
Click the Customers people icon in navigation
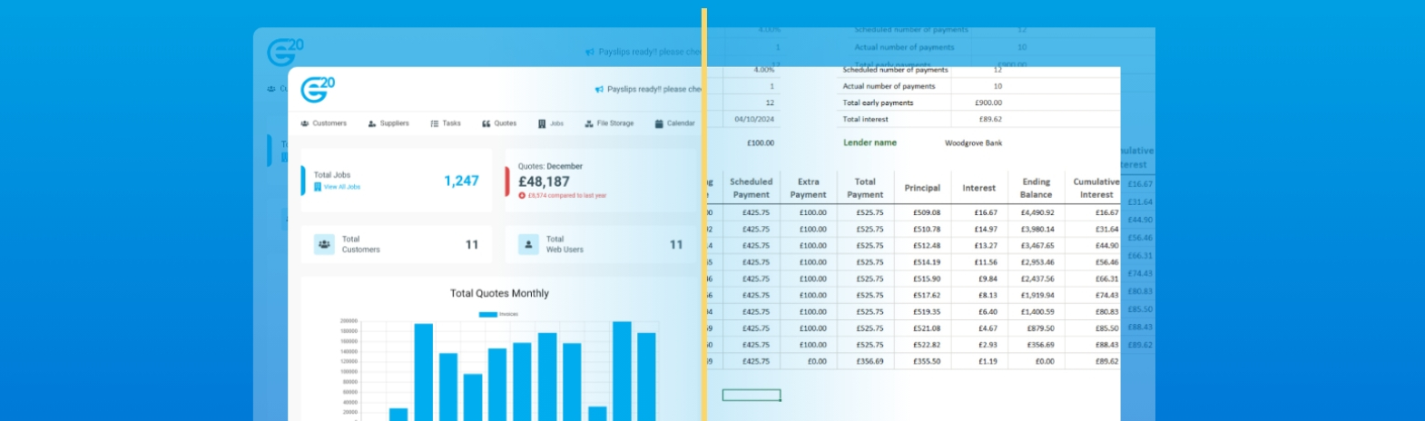coord(305,123)
